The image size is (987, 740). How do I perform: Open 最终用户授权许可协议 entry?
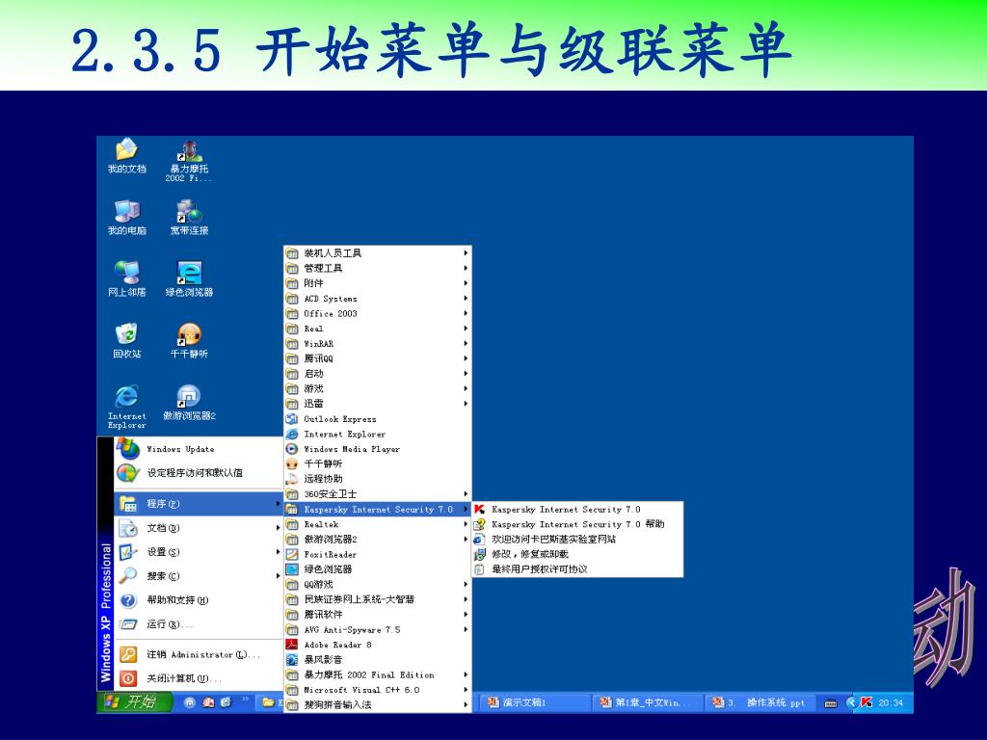[577, 569]
